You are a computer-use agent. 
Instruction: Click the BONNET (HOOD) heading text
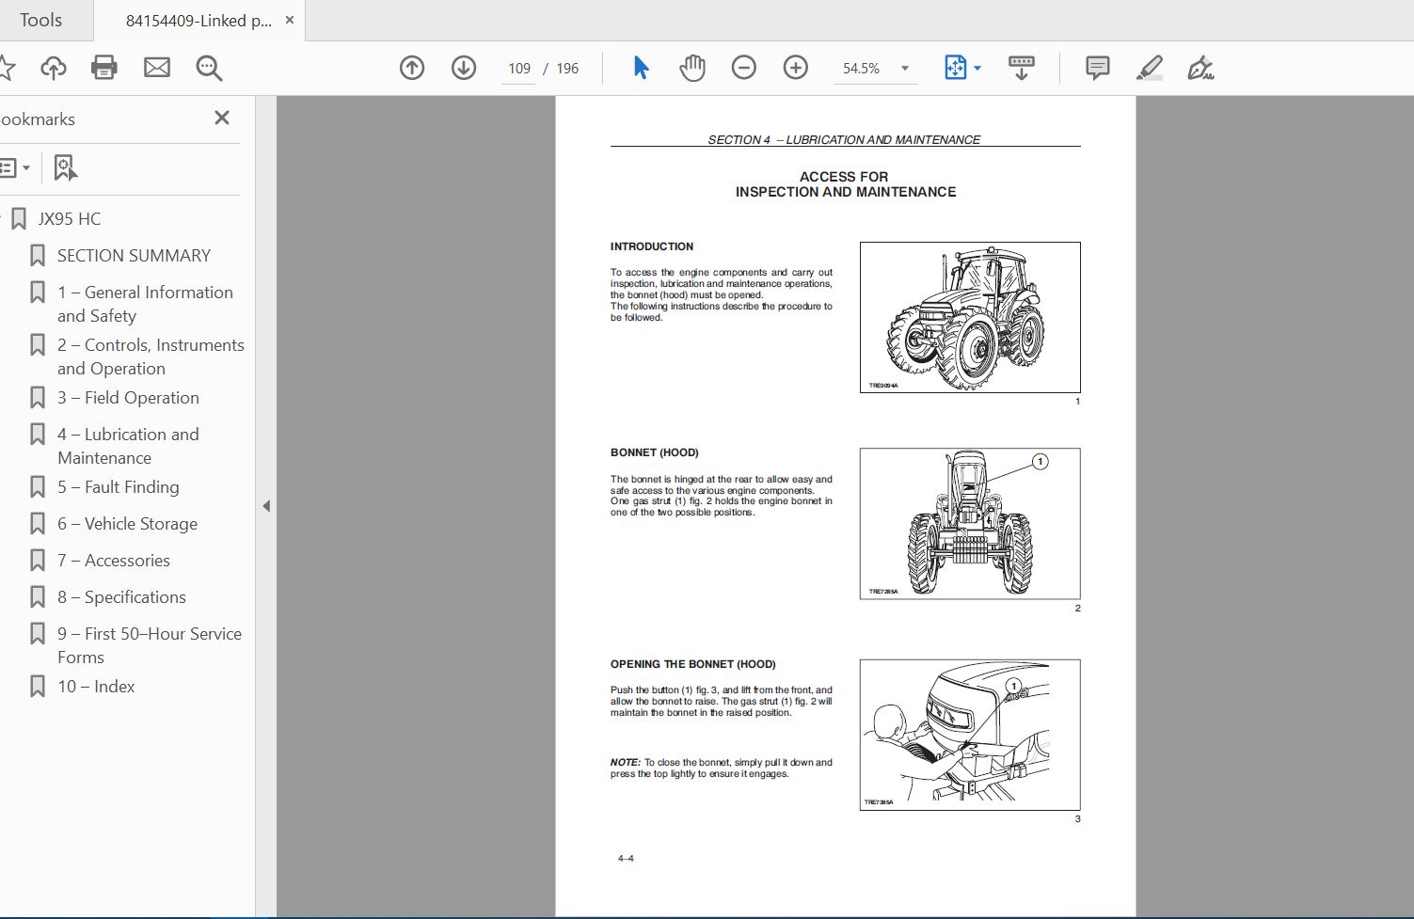point(655,452)
